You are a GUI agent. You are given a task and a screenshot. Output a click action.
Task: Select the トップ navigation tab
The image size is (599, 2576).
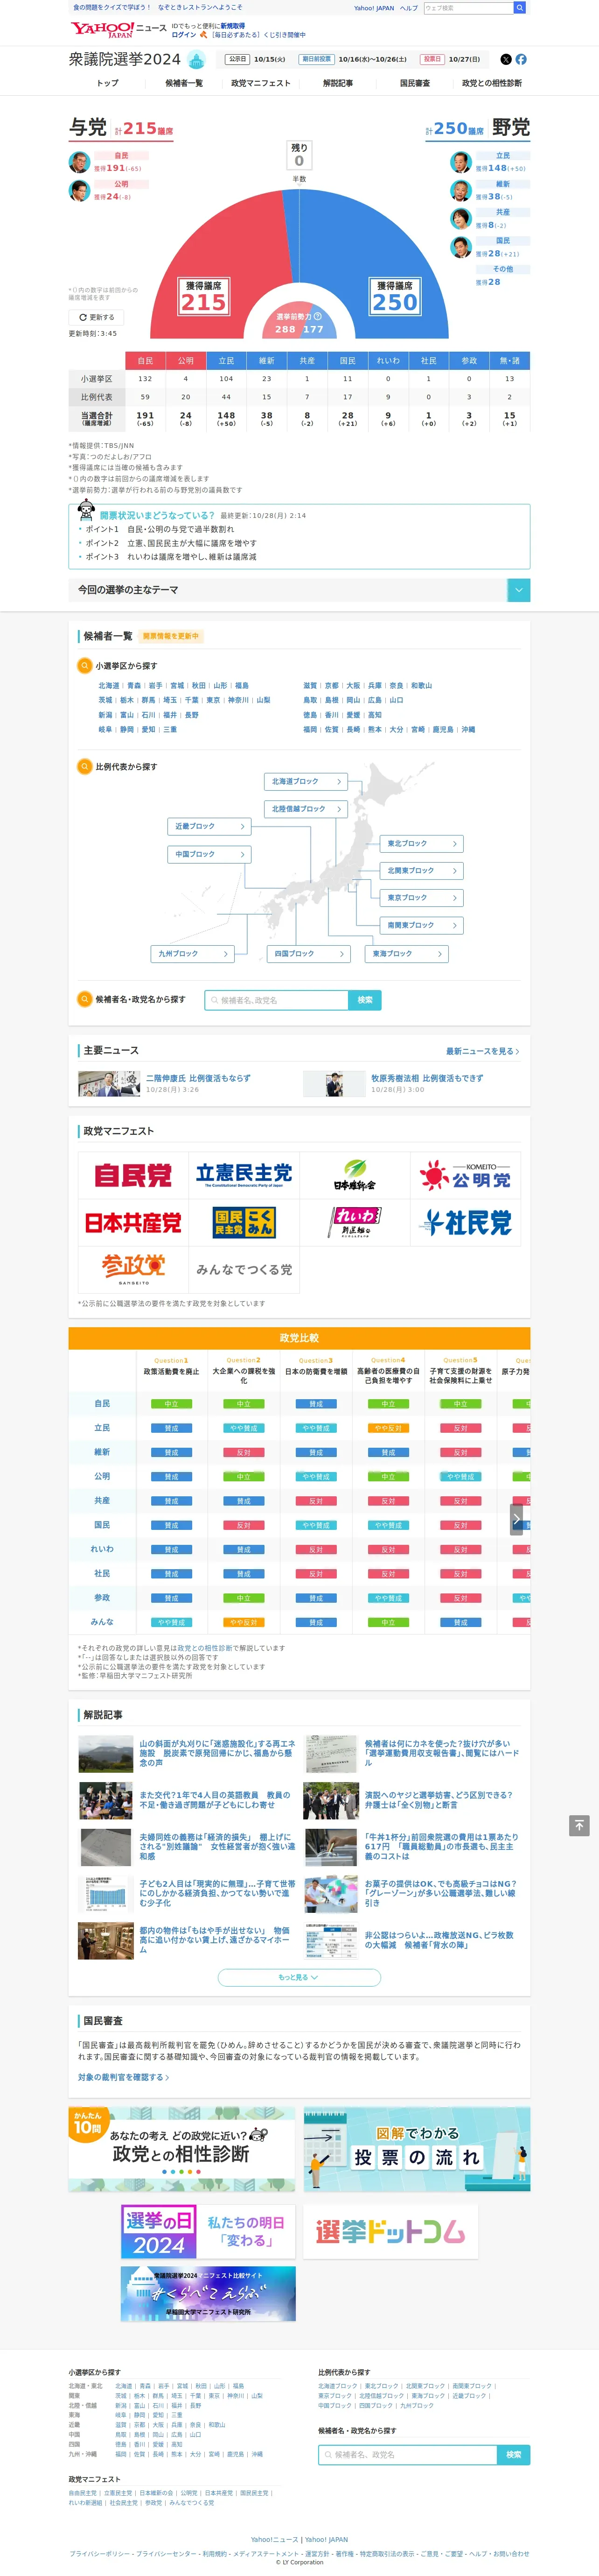(x=107, y=83)
